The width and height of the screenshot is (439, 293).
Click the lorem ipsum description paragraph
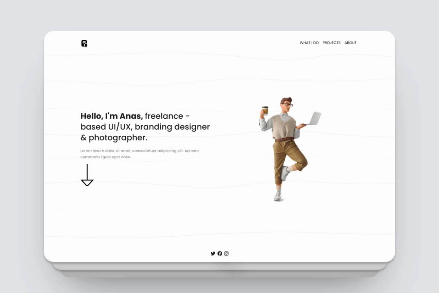[x=139, y=153]
